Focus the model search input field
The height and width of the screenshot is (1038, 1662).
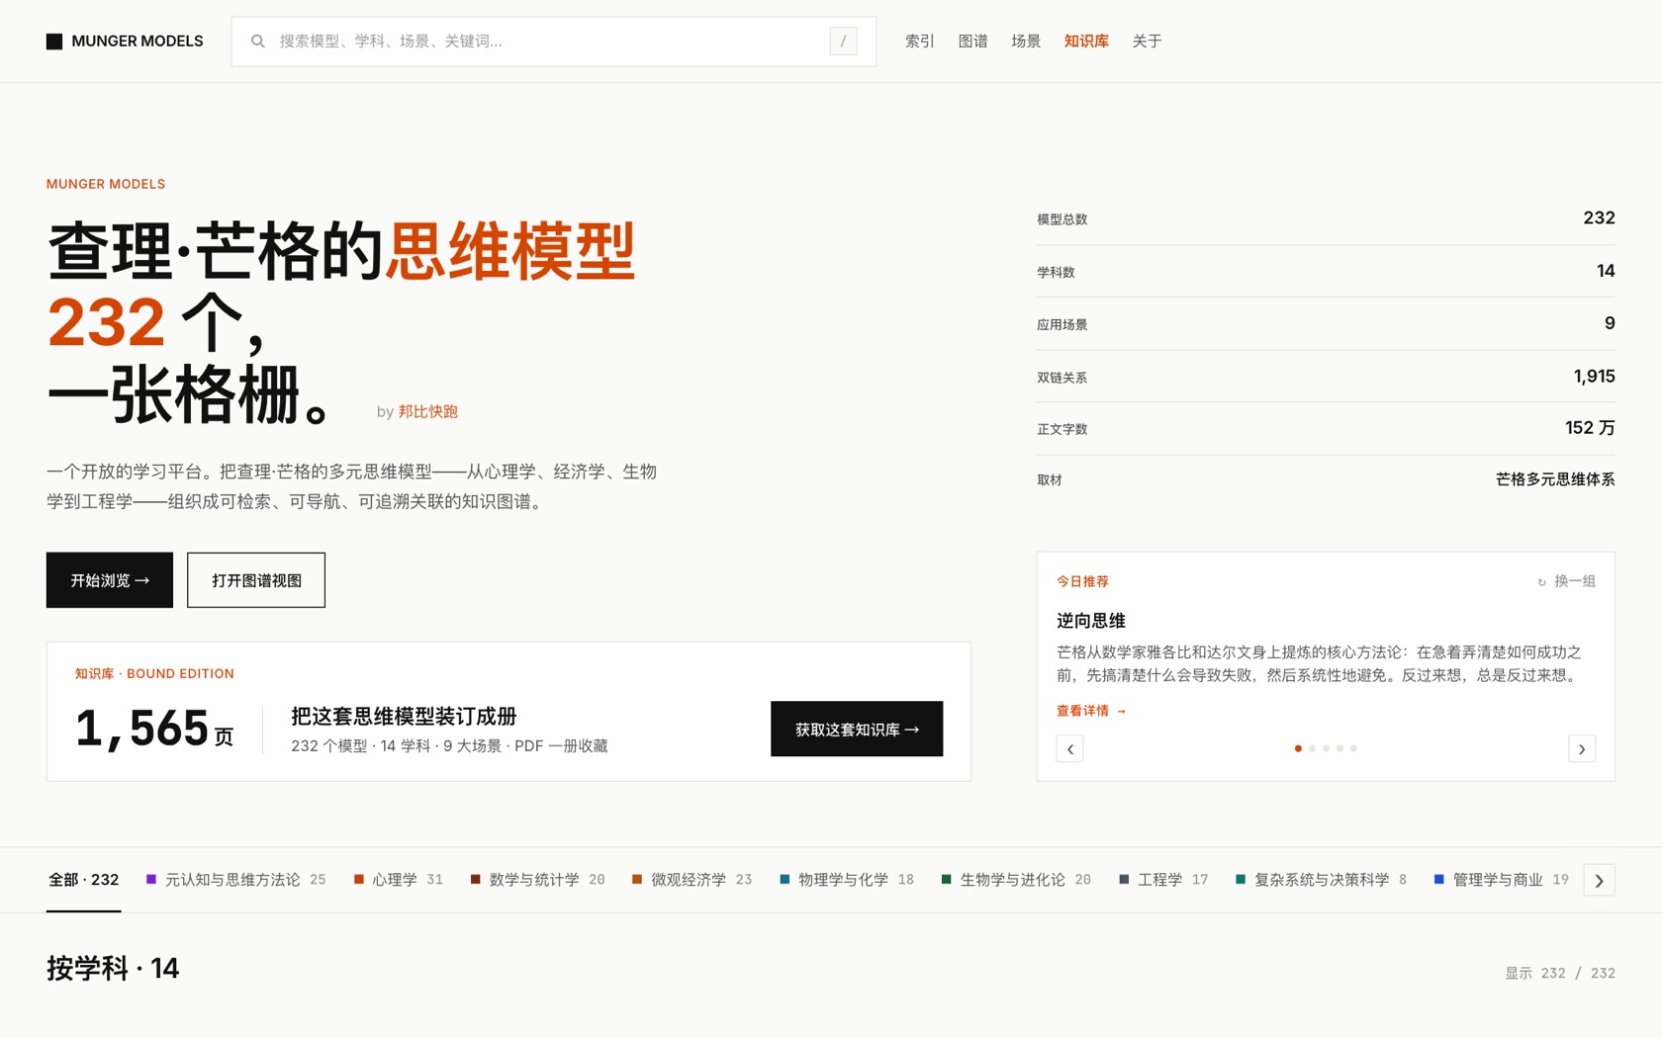click(x=554, y=42)
